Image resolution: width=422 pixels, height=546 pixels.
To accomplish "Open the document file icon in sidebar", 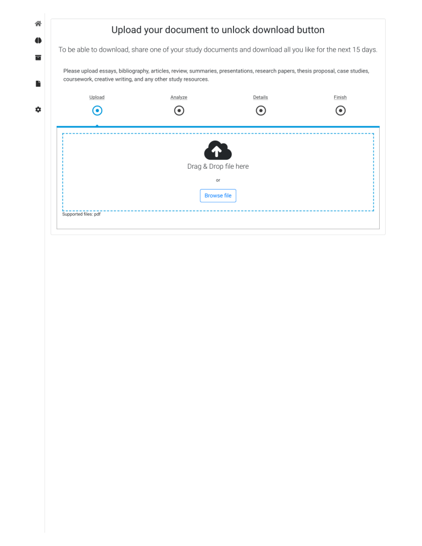I will click(x=38, y=84).
